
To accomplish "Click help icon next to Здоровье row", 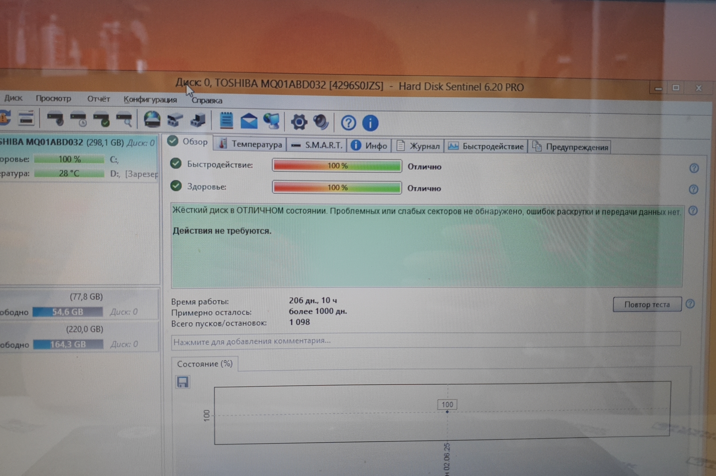I will coord(694,190).
